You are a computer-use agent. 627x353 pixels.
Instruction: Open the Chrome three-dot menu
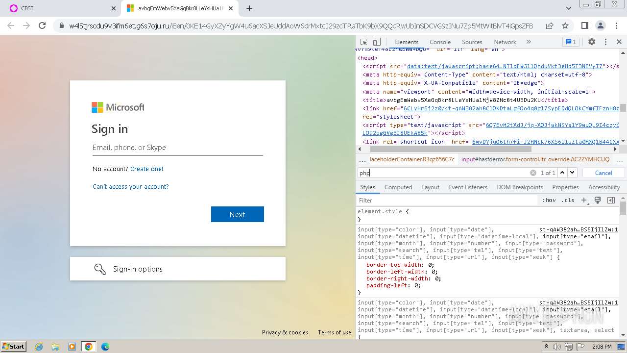click(616, 25)
